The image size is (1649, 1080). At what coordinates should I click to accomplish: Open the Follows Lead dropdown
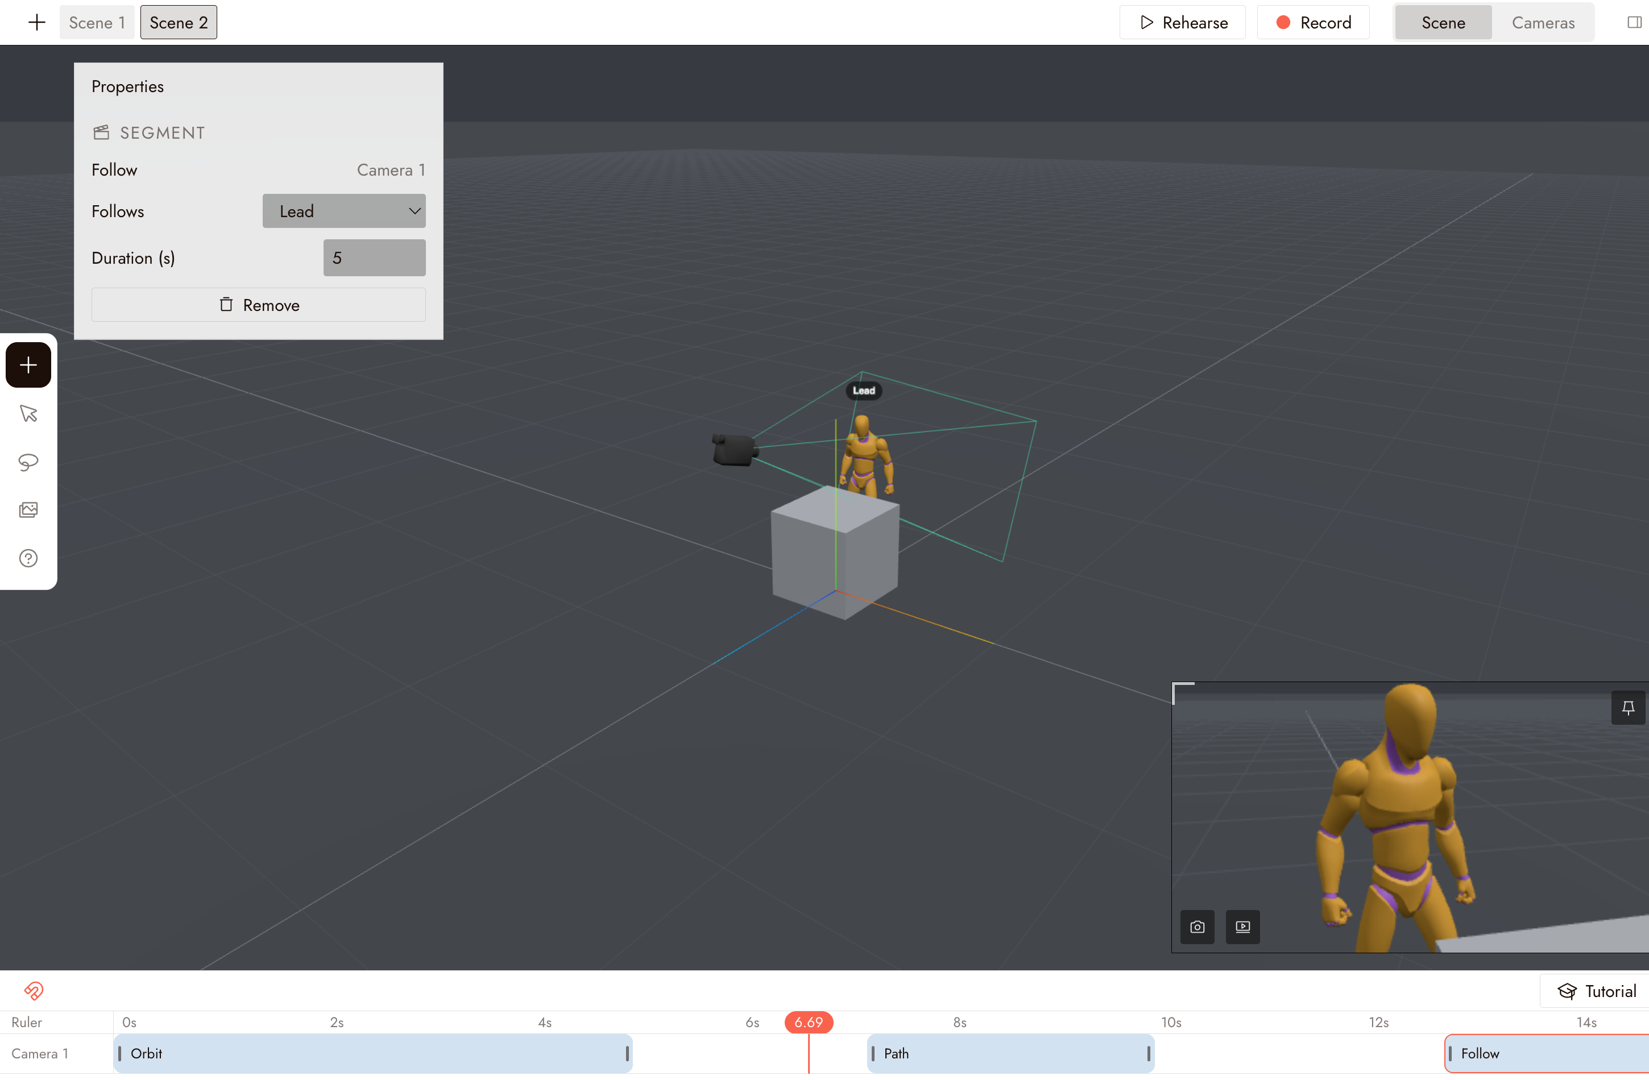pyautogui.click(x=345, y=210)
